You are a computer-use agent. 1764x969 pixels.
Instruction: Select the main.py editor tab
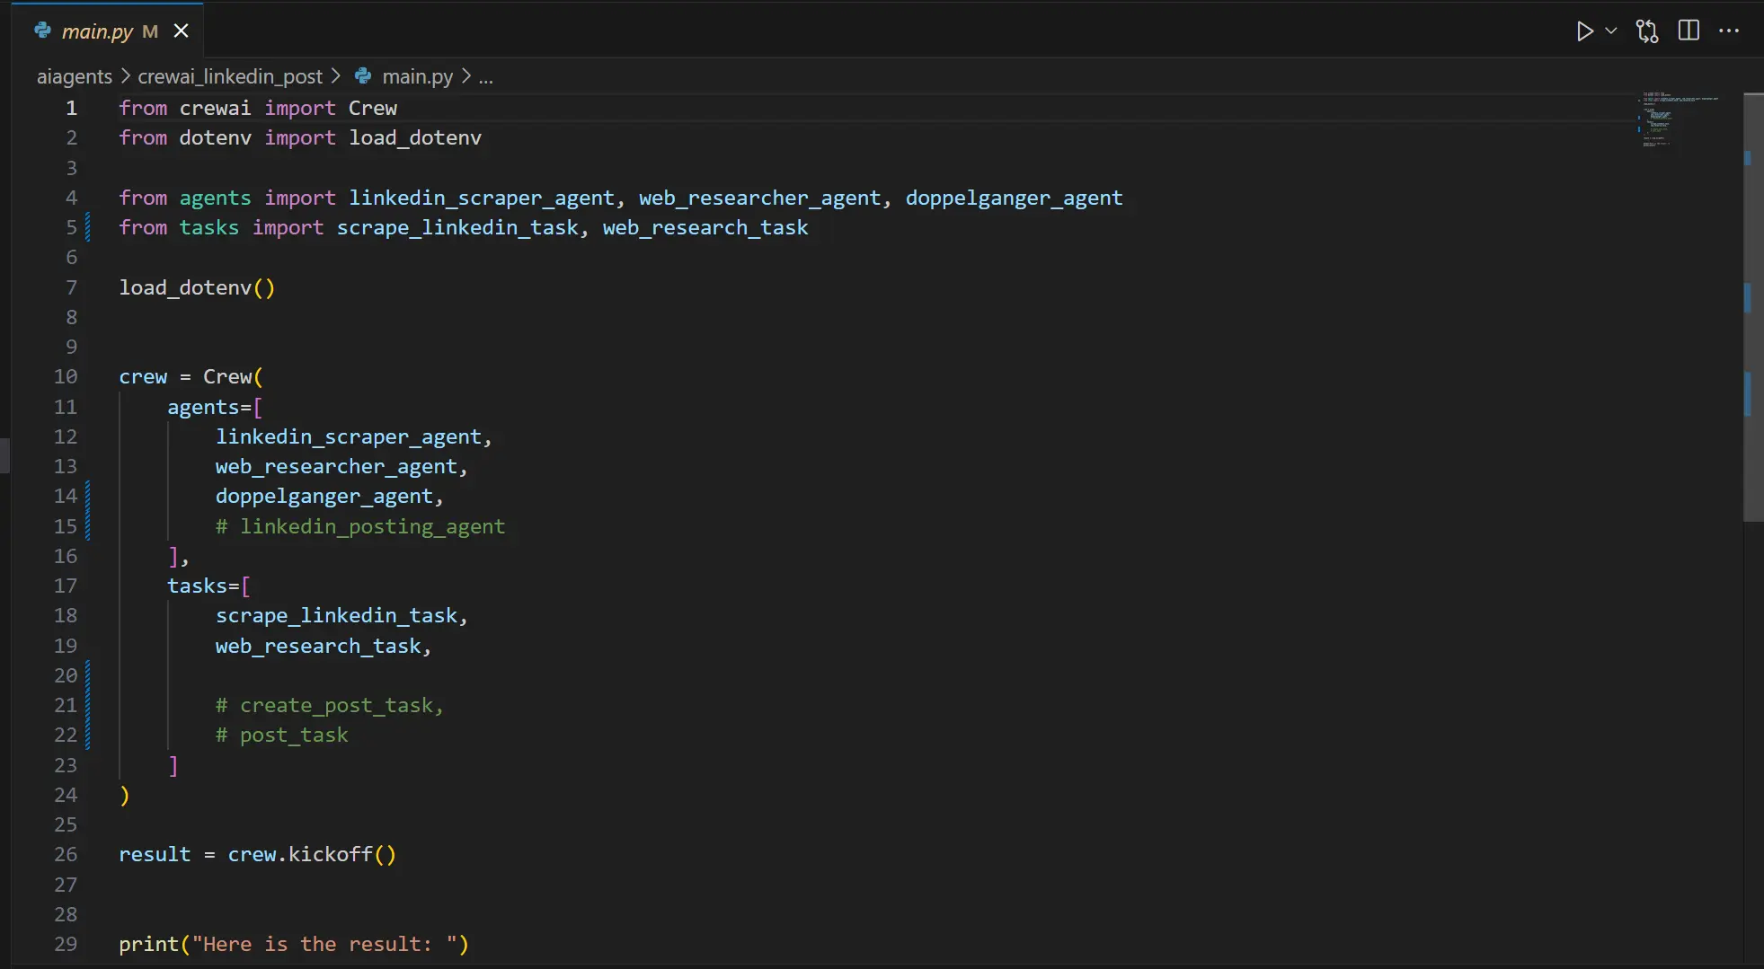point(96,31)
